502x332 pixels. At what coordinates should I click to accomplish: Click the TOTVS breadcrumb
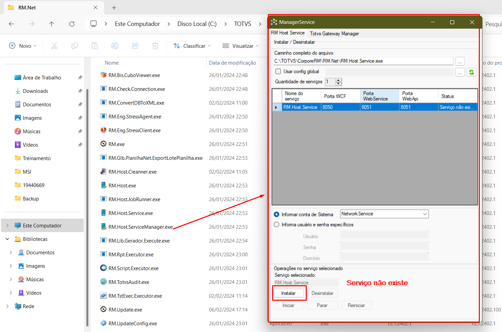click(x=243, y=24)
